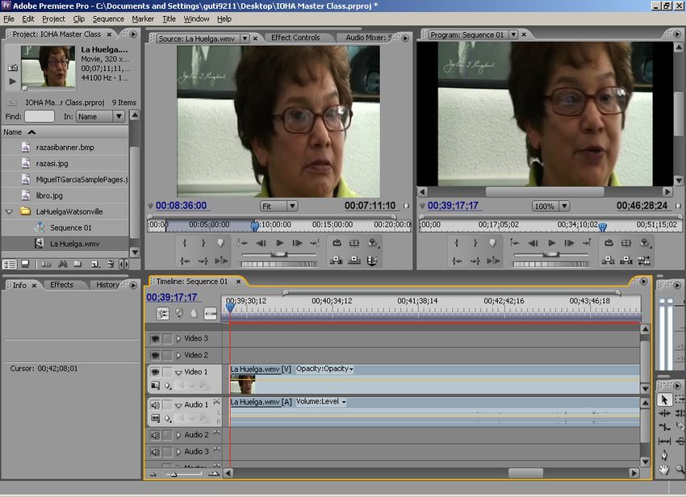Open the Marker menu
Screen dimensions: 686x497
143,19
